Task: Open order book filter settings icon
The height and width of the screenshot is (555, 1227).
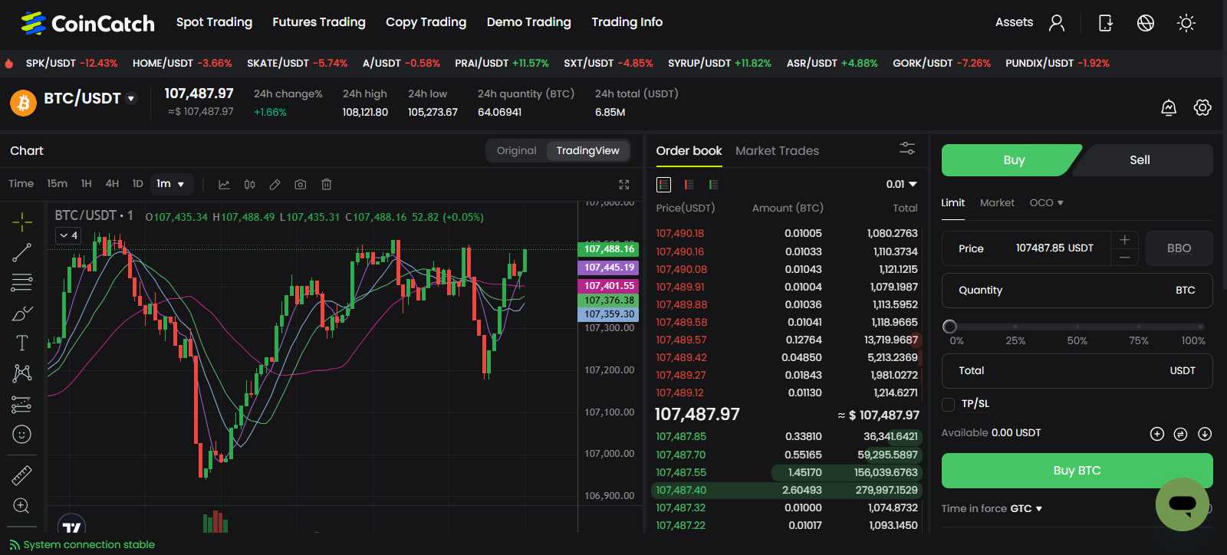Action: pos(907,149)
